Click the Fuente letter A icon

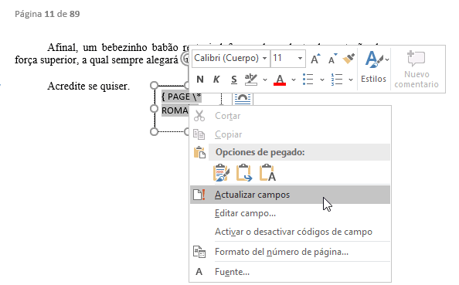[199, 272]
